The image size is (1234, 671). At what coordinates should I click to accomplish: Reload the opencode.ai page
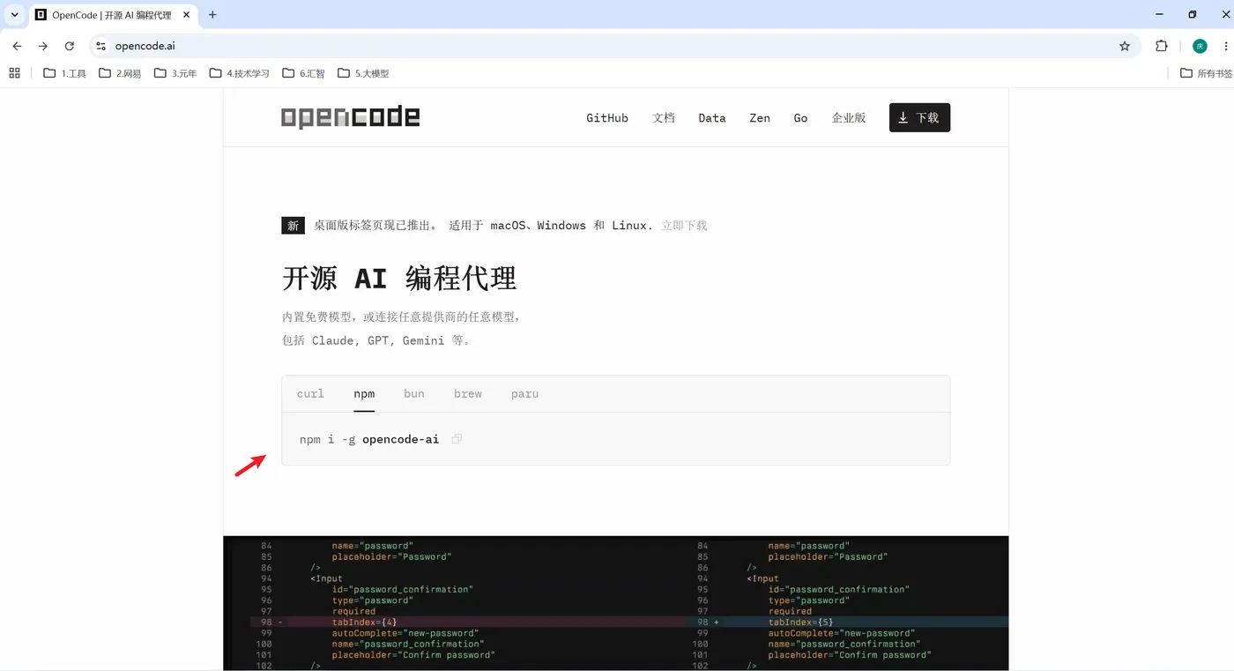click(x=70, y=46)
